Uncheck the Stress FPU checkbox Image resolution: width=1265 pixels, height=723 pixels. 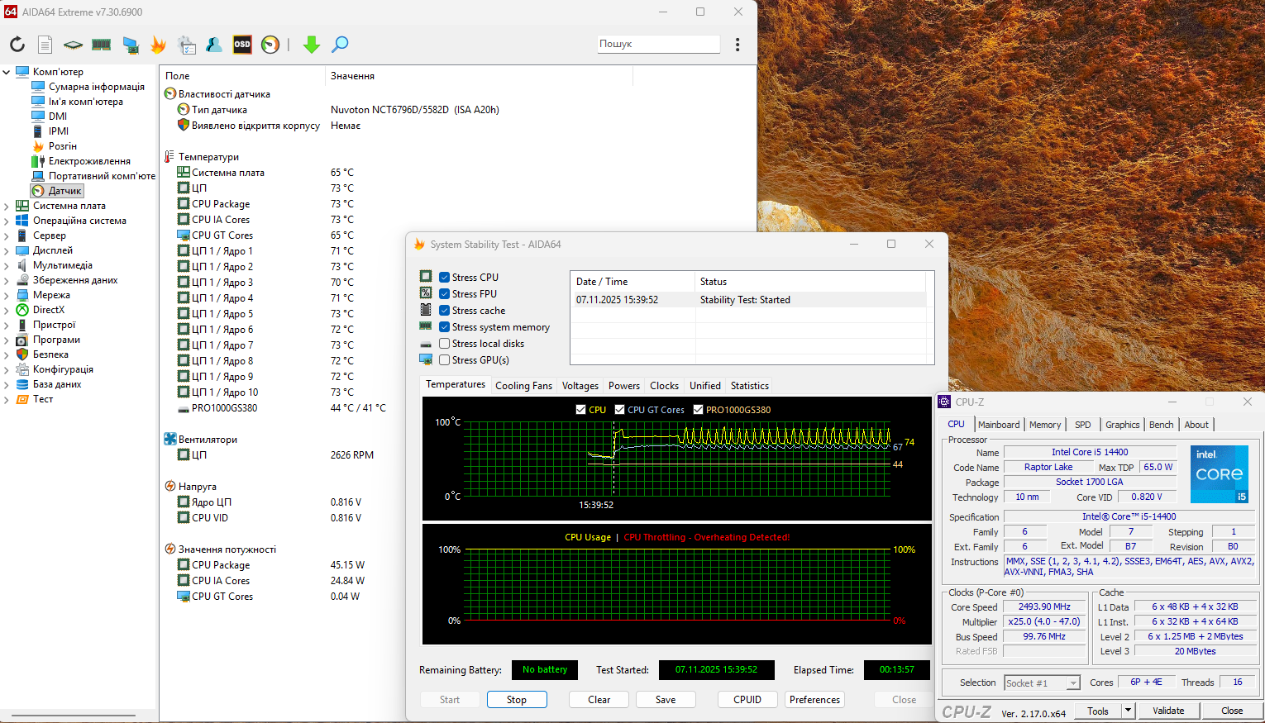click(445, 294)
